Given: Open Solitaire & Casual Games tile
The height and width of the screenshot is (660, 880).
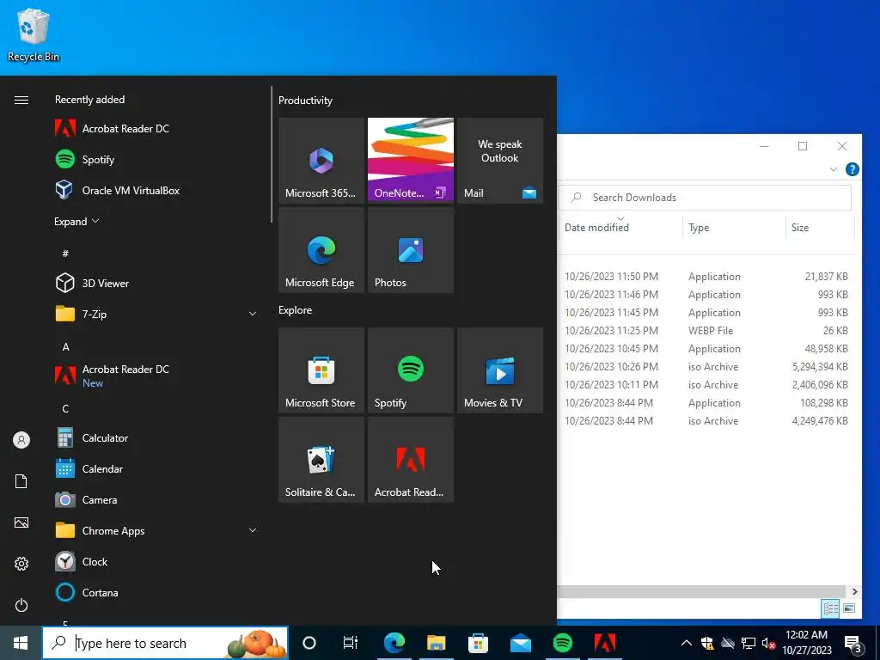Looking at the screenshot, I should tap(321, 460).
